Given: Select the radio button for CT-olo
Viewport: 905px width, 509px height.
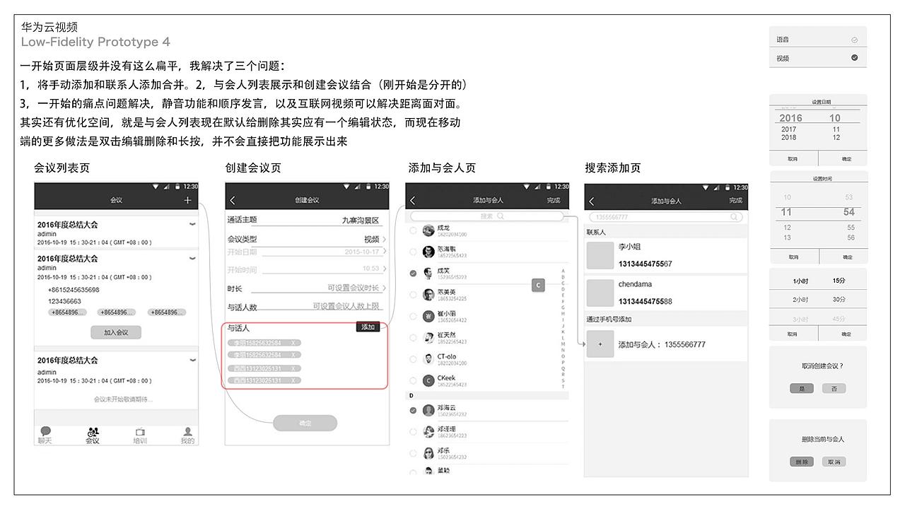Looking at the screenshot, I should coord(413,359).
